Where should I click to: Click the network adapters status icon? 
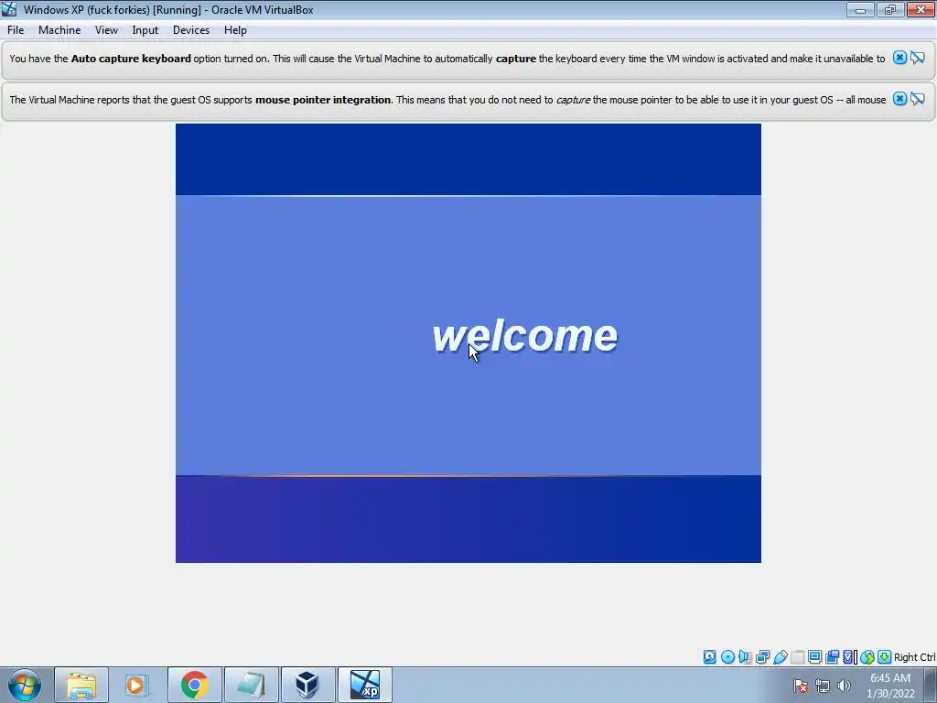(x=762, y=657)
